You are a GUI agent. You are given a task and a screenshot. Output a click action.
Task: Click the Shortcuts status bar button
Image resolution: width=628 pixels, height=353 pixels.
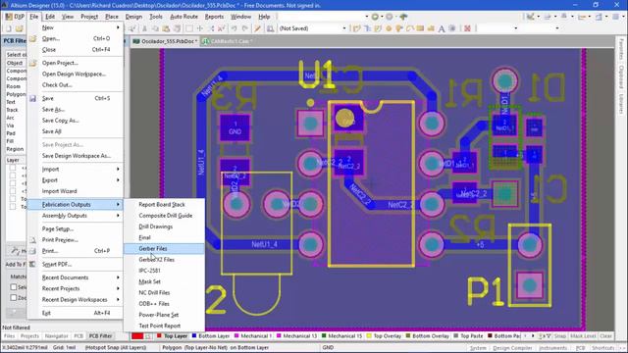click(x=602, y=348)
